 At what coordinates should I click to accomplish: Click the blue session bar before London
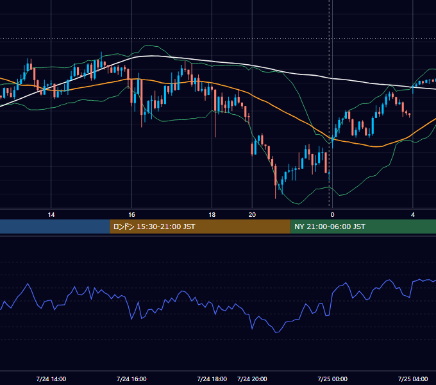pos(55,227)
